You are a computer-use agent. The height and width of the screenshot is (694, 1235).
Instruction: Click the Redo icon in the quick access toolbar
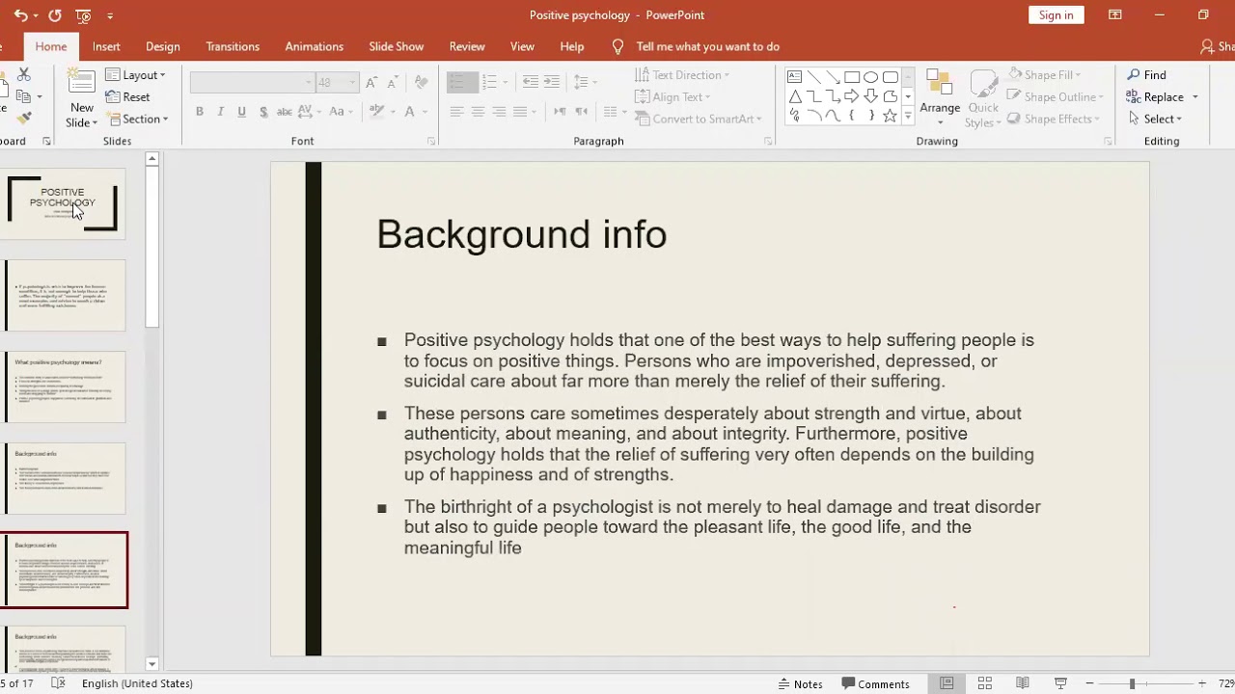point(55,15)
